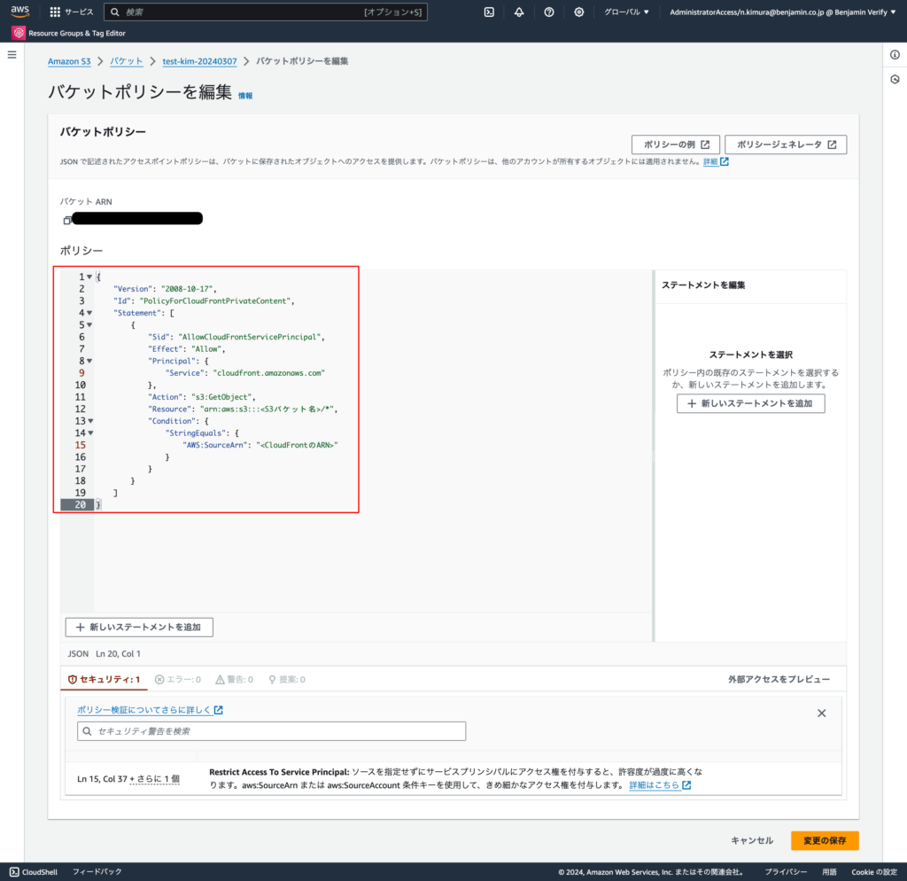Open プライバシー footer link
Image resolution: width=907 pixels, height=881 pixels.
pyautogui.click(x=786, y=872)
